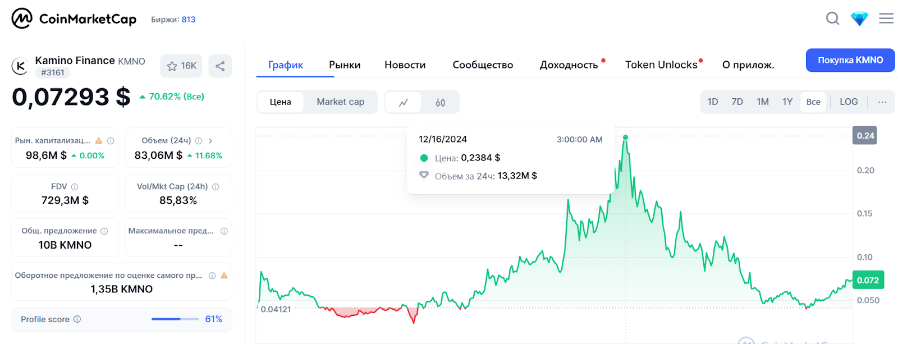898x344 pixels.
Task: Click the CoinMarketCap logo
Action: [74, 19]
